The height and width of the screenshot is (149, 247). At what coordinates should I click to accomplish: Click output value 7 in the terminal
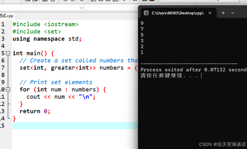pyautogui.click(x=142, y=29)
